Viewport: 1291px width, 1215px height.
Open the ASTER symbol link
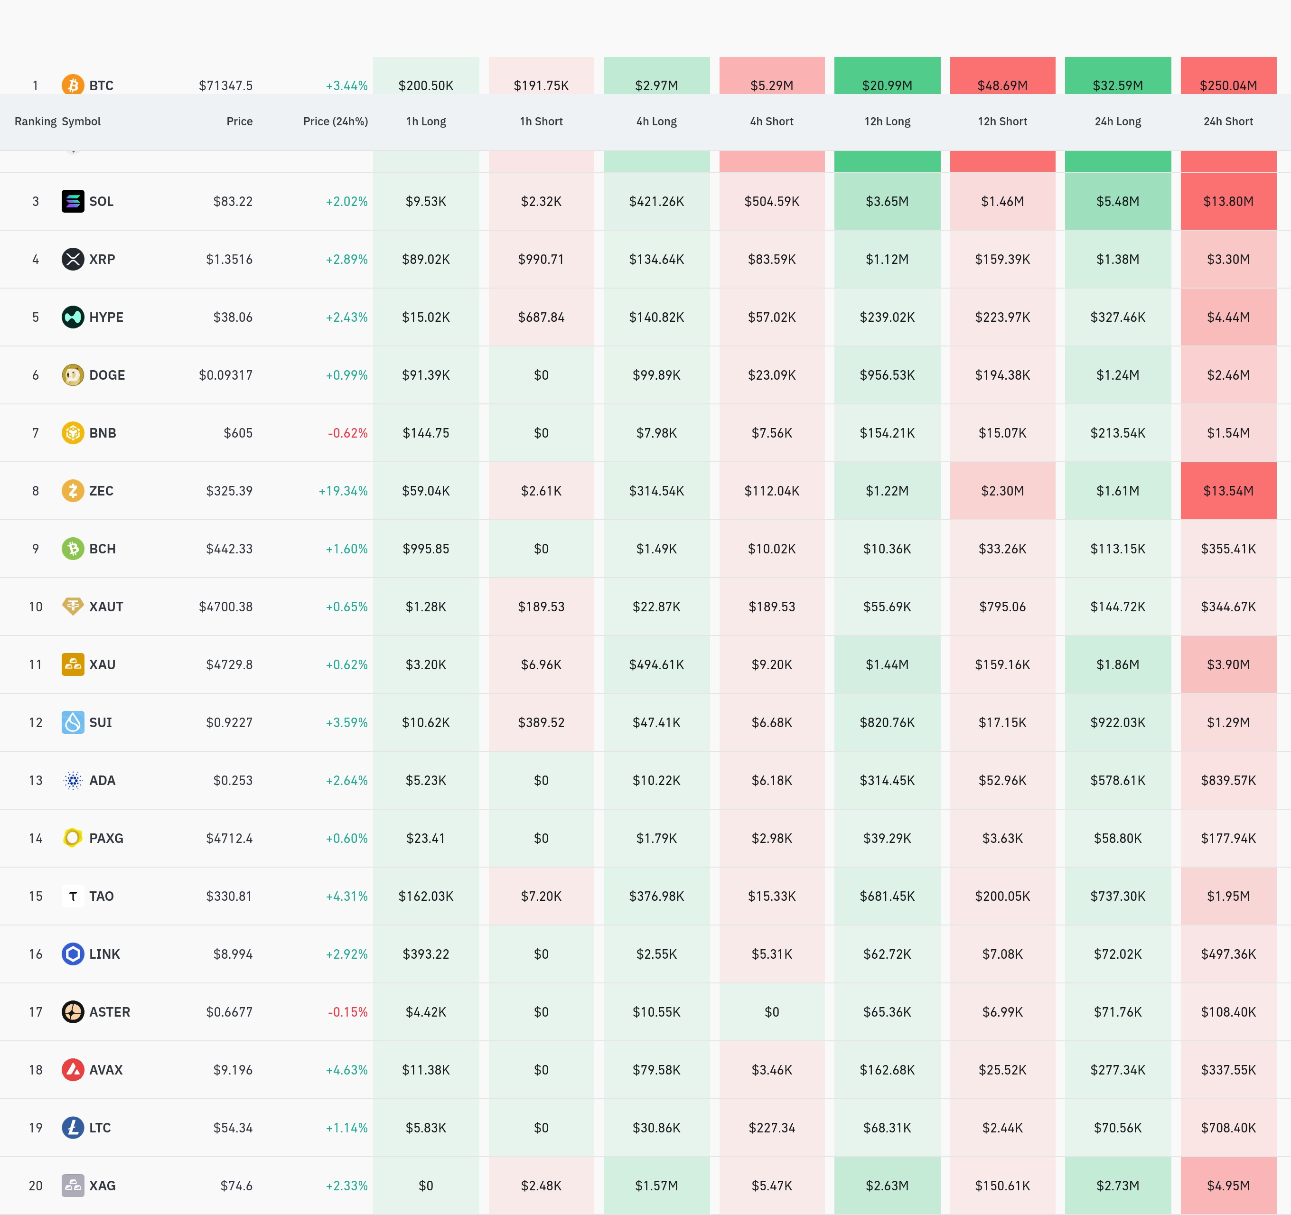pyautogui.click(x=109, y=1012)
